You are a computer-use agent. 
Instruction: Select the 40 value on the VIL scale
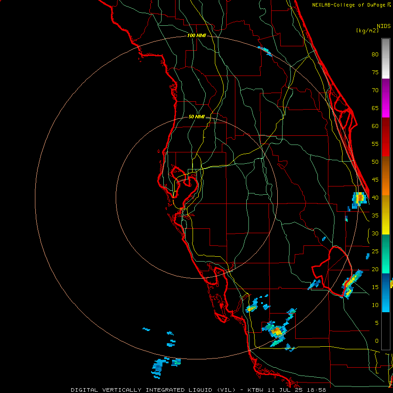pyautogui.click(x=375, y=198)
